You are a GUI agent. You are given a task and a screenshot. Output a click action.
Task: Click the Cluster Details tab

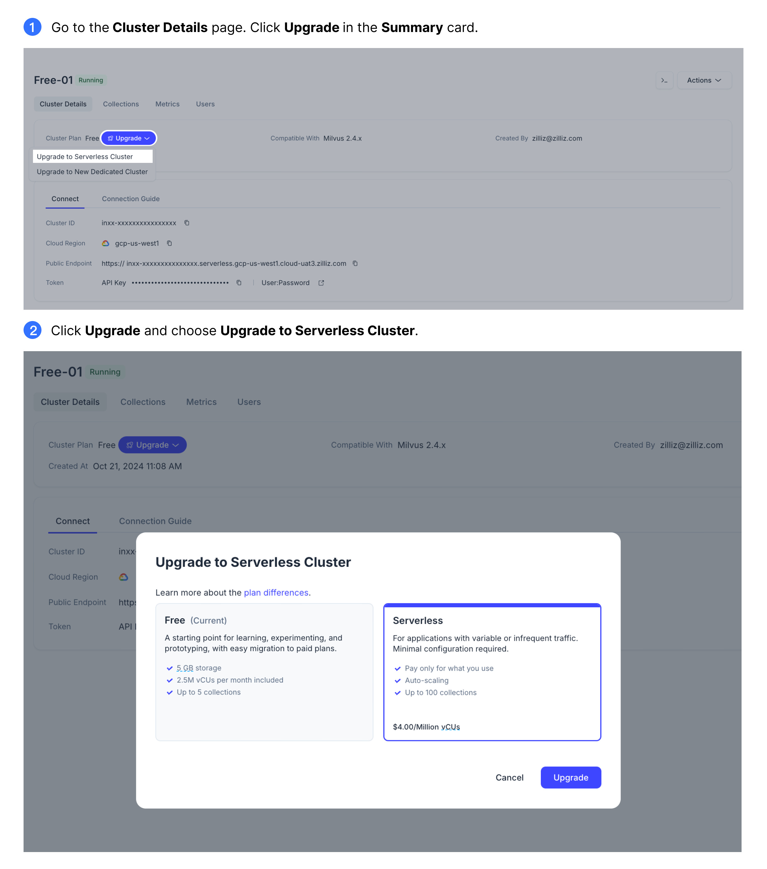[63, 104]
